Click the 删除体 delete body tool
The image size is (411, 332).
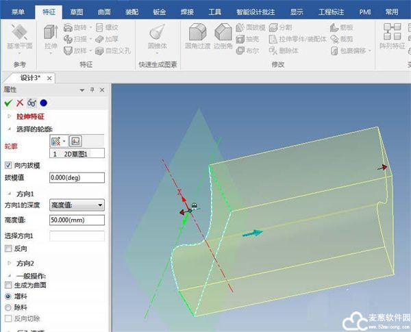point(284,51)
